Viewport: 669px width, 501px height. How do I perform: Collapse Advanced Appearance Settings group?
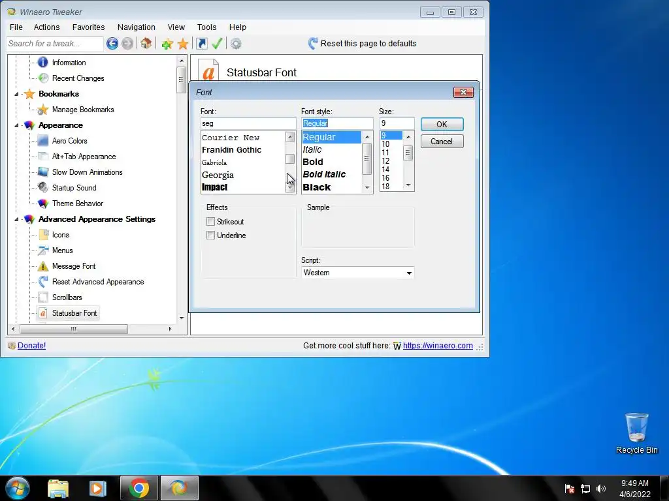(16, 219)
